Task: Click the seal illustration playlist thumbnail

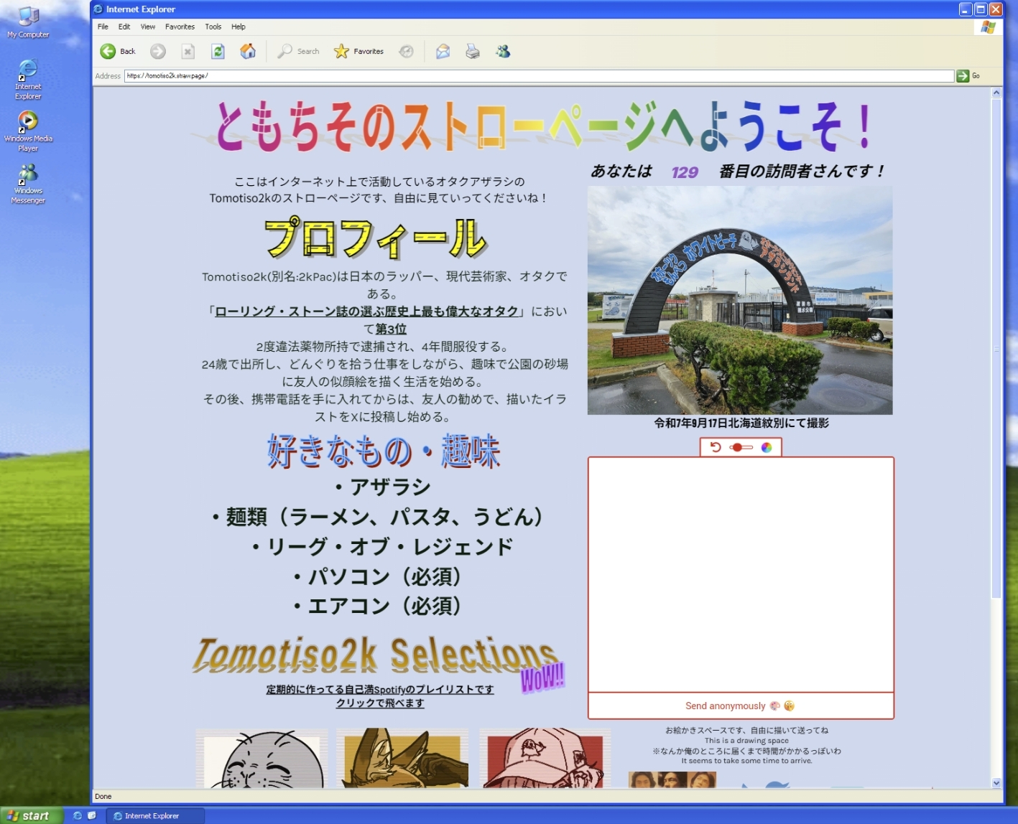Action: [x=262, y=759]
